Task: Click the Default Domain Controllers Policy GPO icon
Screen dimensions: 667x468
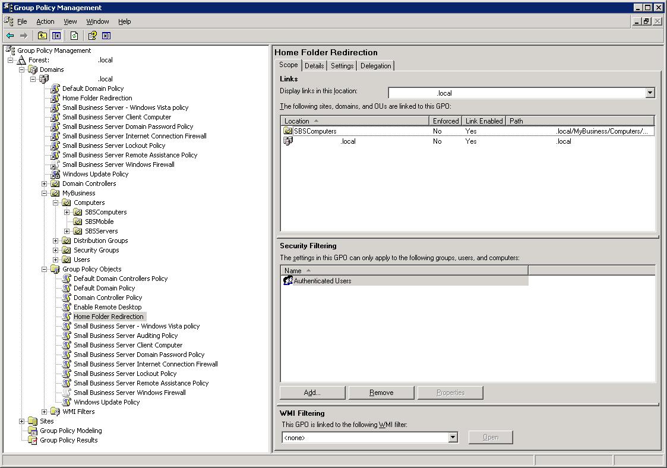Action: pyautogui.click(x=67, y=279)
